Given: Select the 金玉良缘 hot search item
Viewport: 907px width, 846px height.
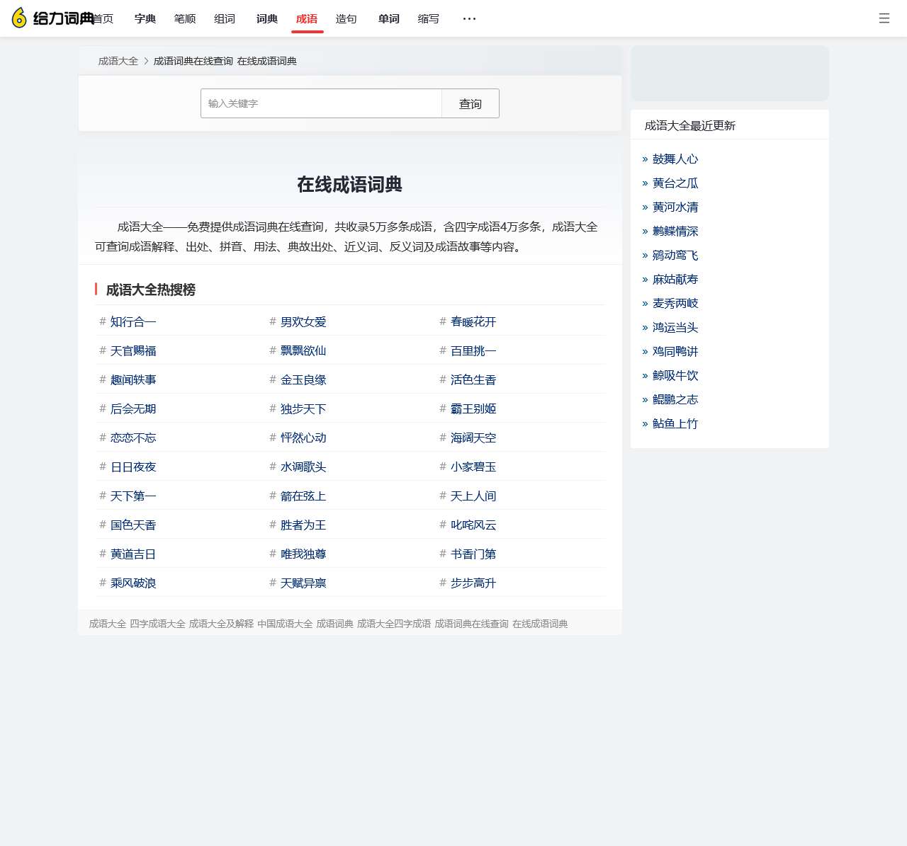Looking at the screenshot, I should pos(303,379).
